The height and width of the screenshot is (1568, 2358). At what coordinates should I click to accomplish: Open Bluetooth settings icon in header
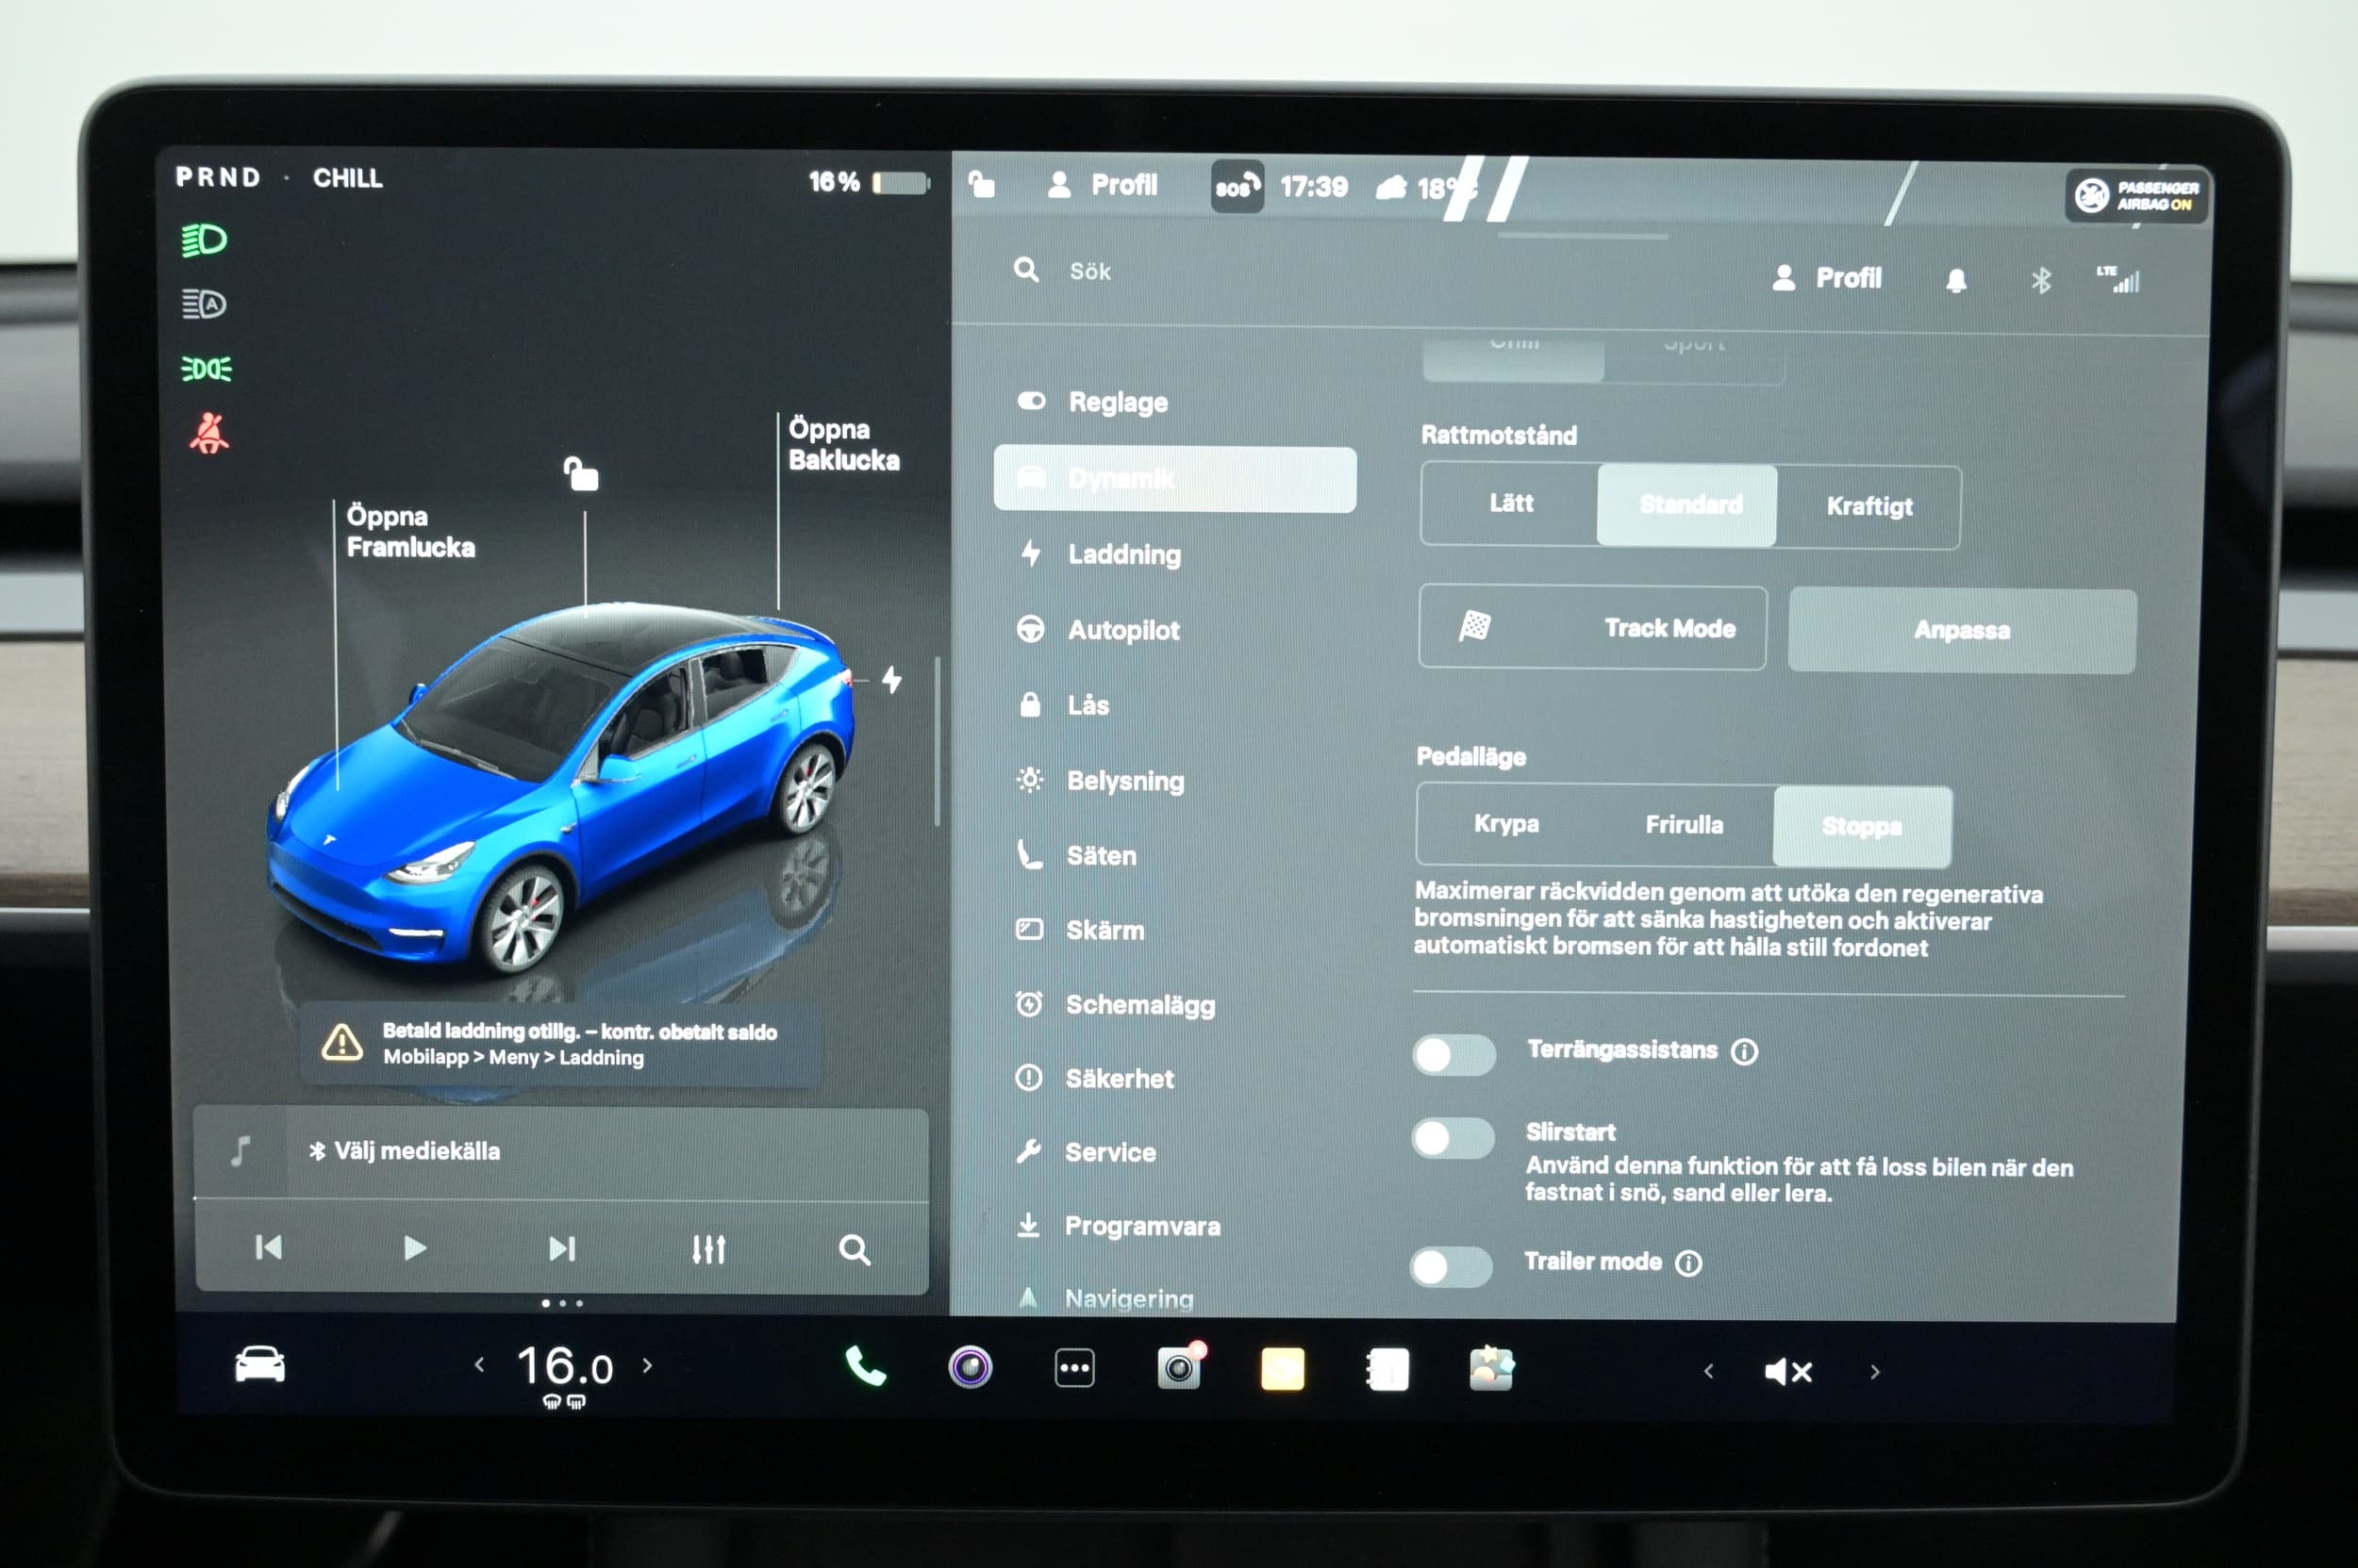(x=2041, y=281)
